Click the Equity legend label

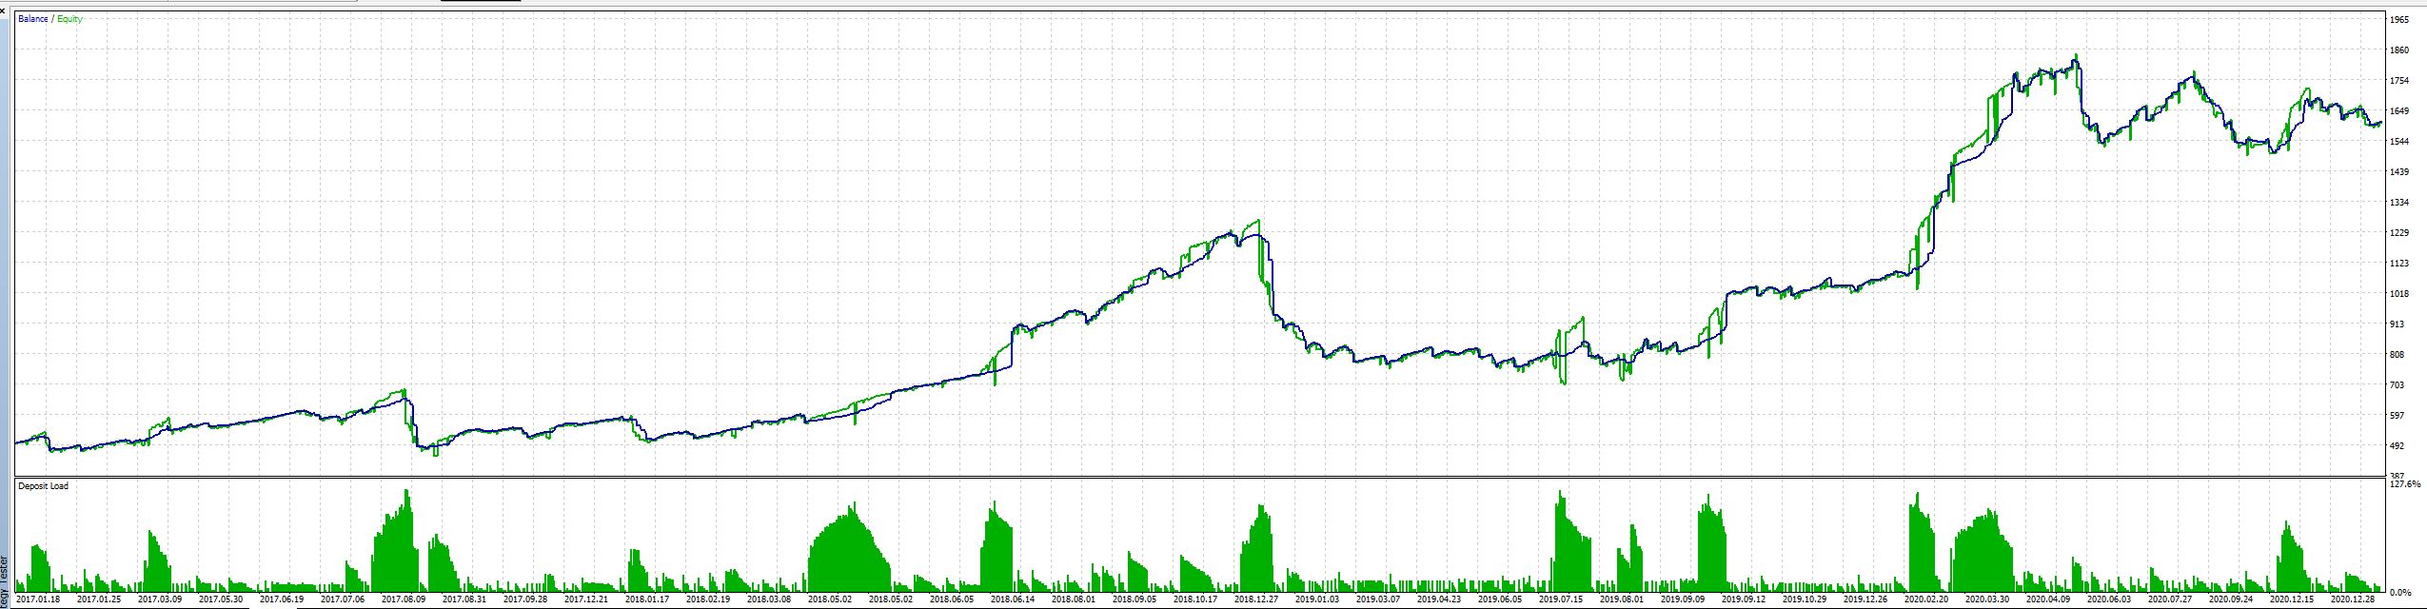(69, 19)
